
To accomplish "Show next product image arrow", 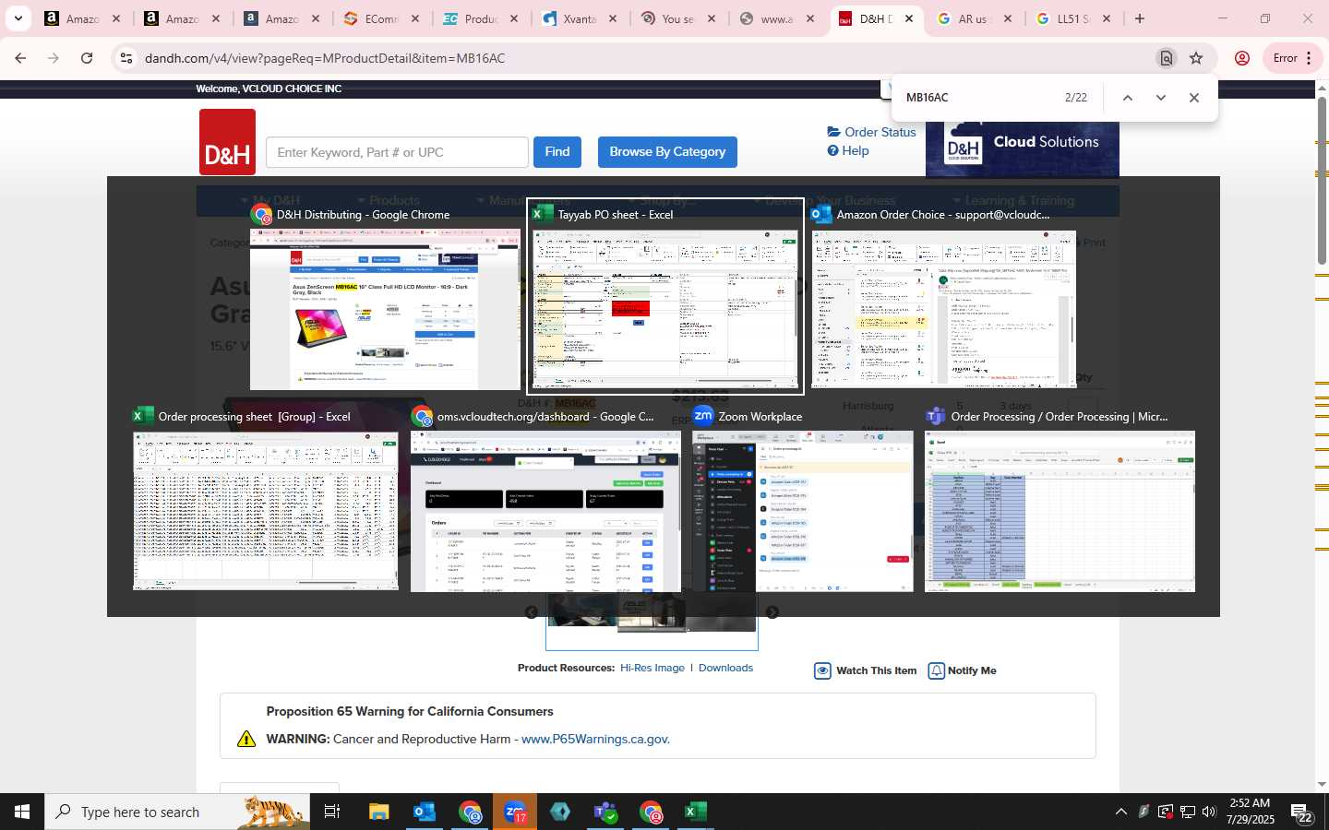I will point(772,612).
